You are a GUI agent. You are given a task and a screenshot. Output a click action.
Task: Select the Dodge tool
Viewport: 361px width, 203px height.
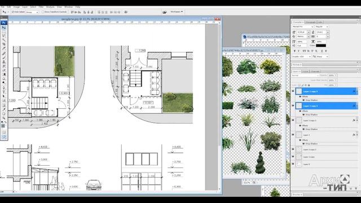tap(4, 83)
